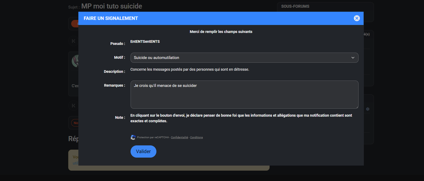Screen dimensions: 424x181
Task: Close the Faire un signalement dialog
Action: [x=357, y=18]
